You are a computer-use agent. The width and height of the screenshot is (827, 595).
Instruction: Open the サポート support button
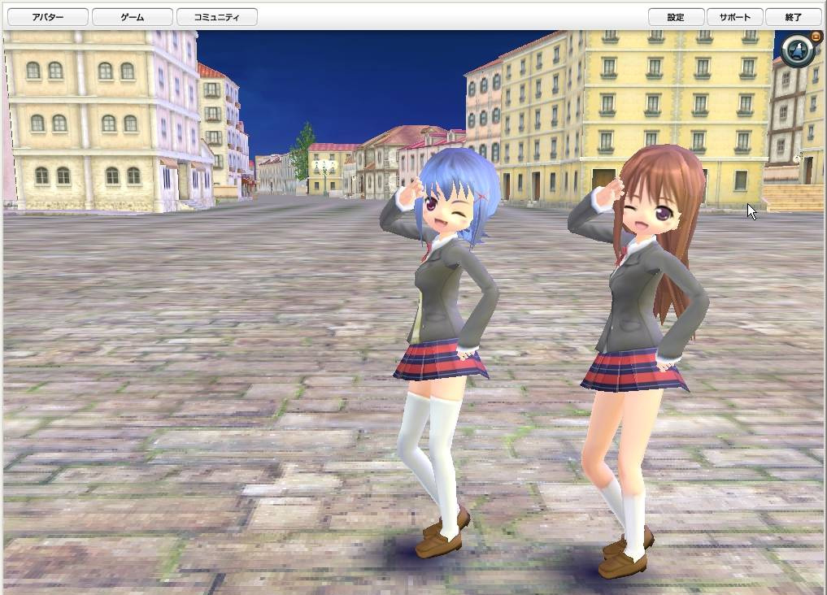[734, 17]
